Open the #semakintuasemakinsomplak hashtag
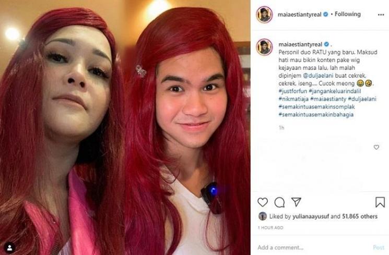This screenshot has width=389, height=255. (x=316, y=107)
